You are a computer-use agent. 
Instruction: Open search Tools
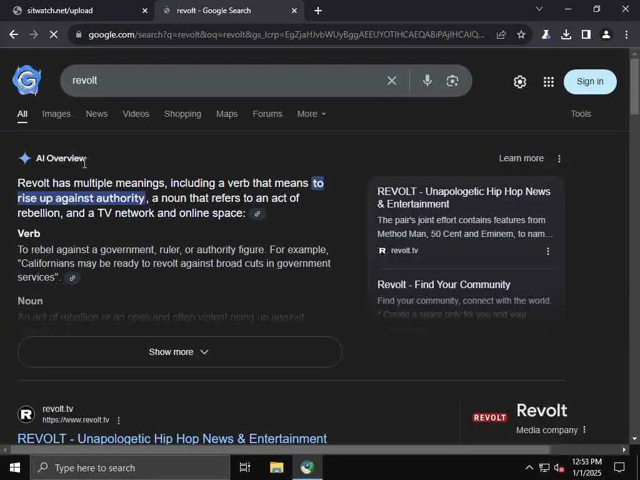(x=581, y=114)
